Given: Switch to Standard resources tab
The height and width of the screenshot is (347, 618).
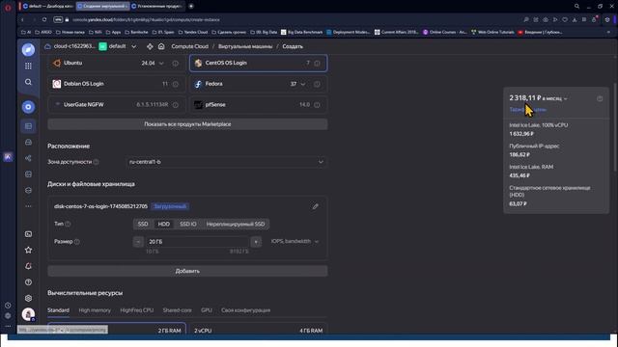Looking at the screenshot, I should 58,310.
